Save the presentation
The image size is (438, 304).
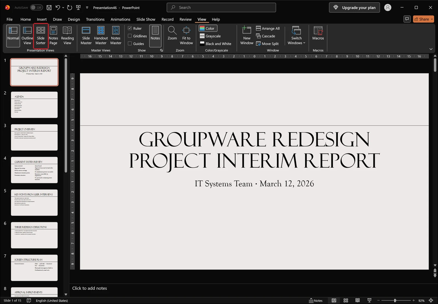click(49, 8)
